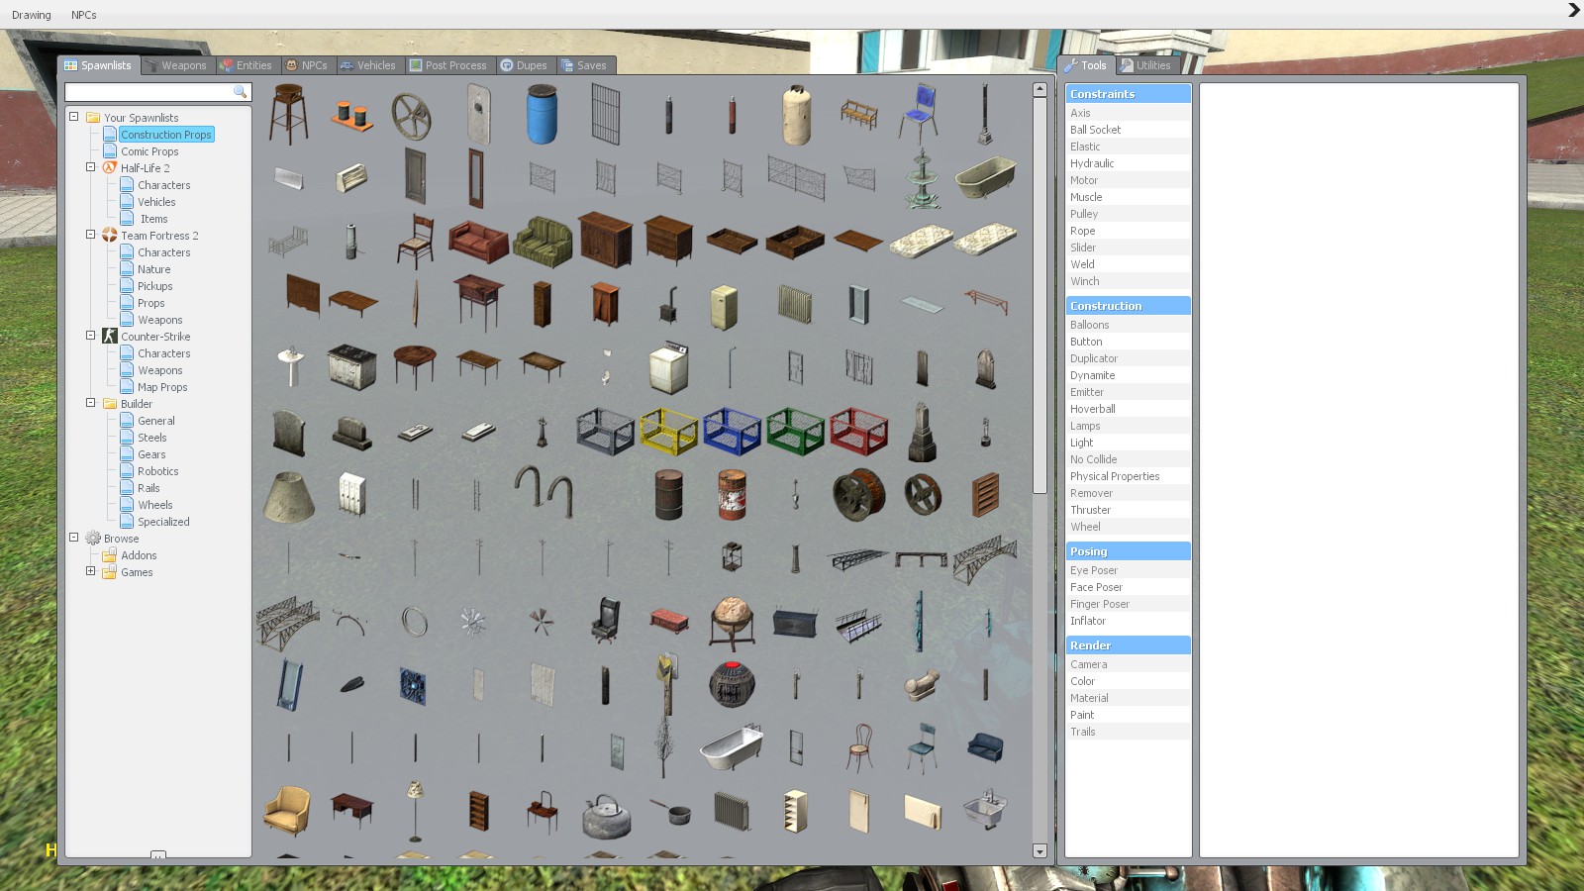Open the Comic Props spawnlist
Viewport: 1584px width, 891px height.
tap(149, 151)
